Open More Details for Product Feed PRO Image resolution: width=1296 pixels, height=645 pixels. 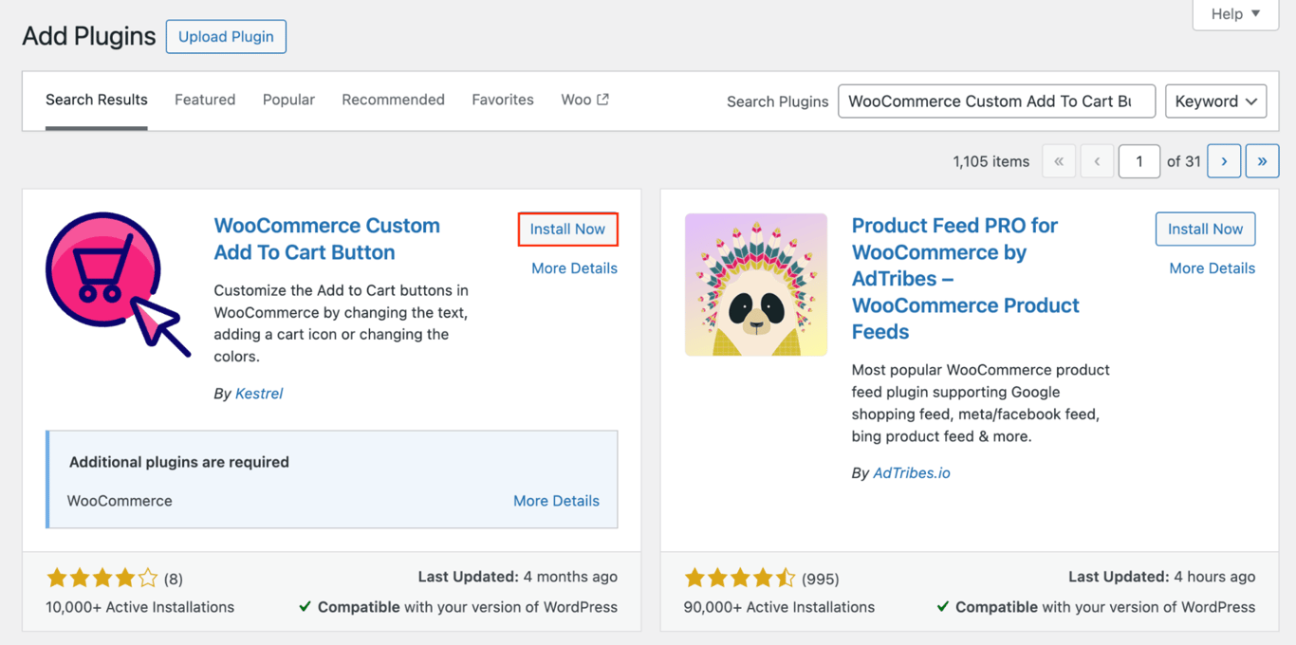1212,267
